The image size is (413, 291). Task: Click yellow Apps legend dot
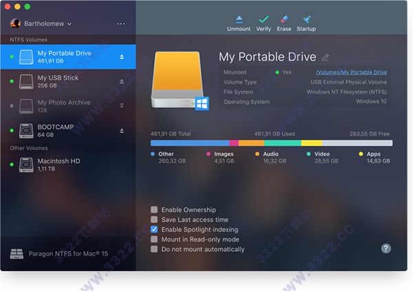[361, 154]
